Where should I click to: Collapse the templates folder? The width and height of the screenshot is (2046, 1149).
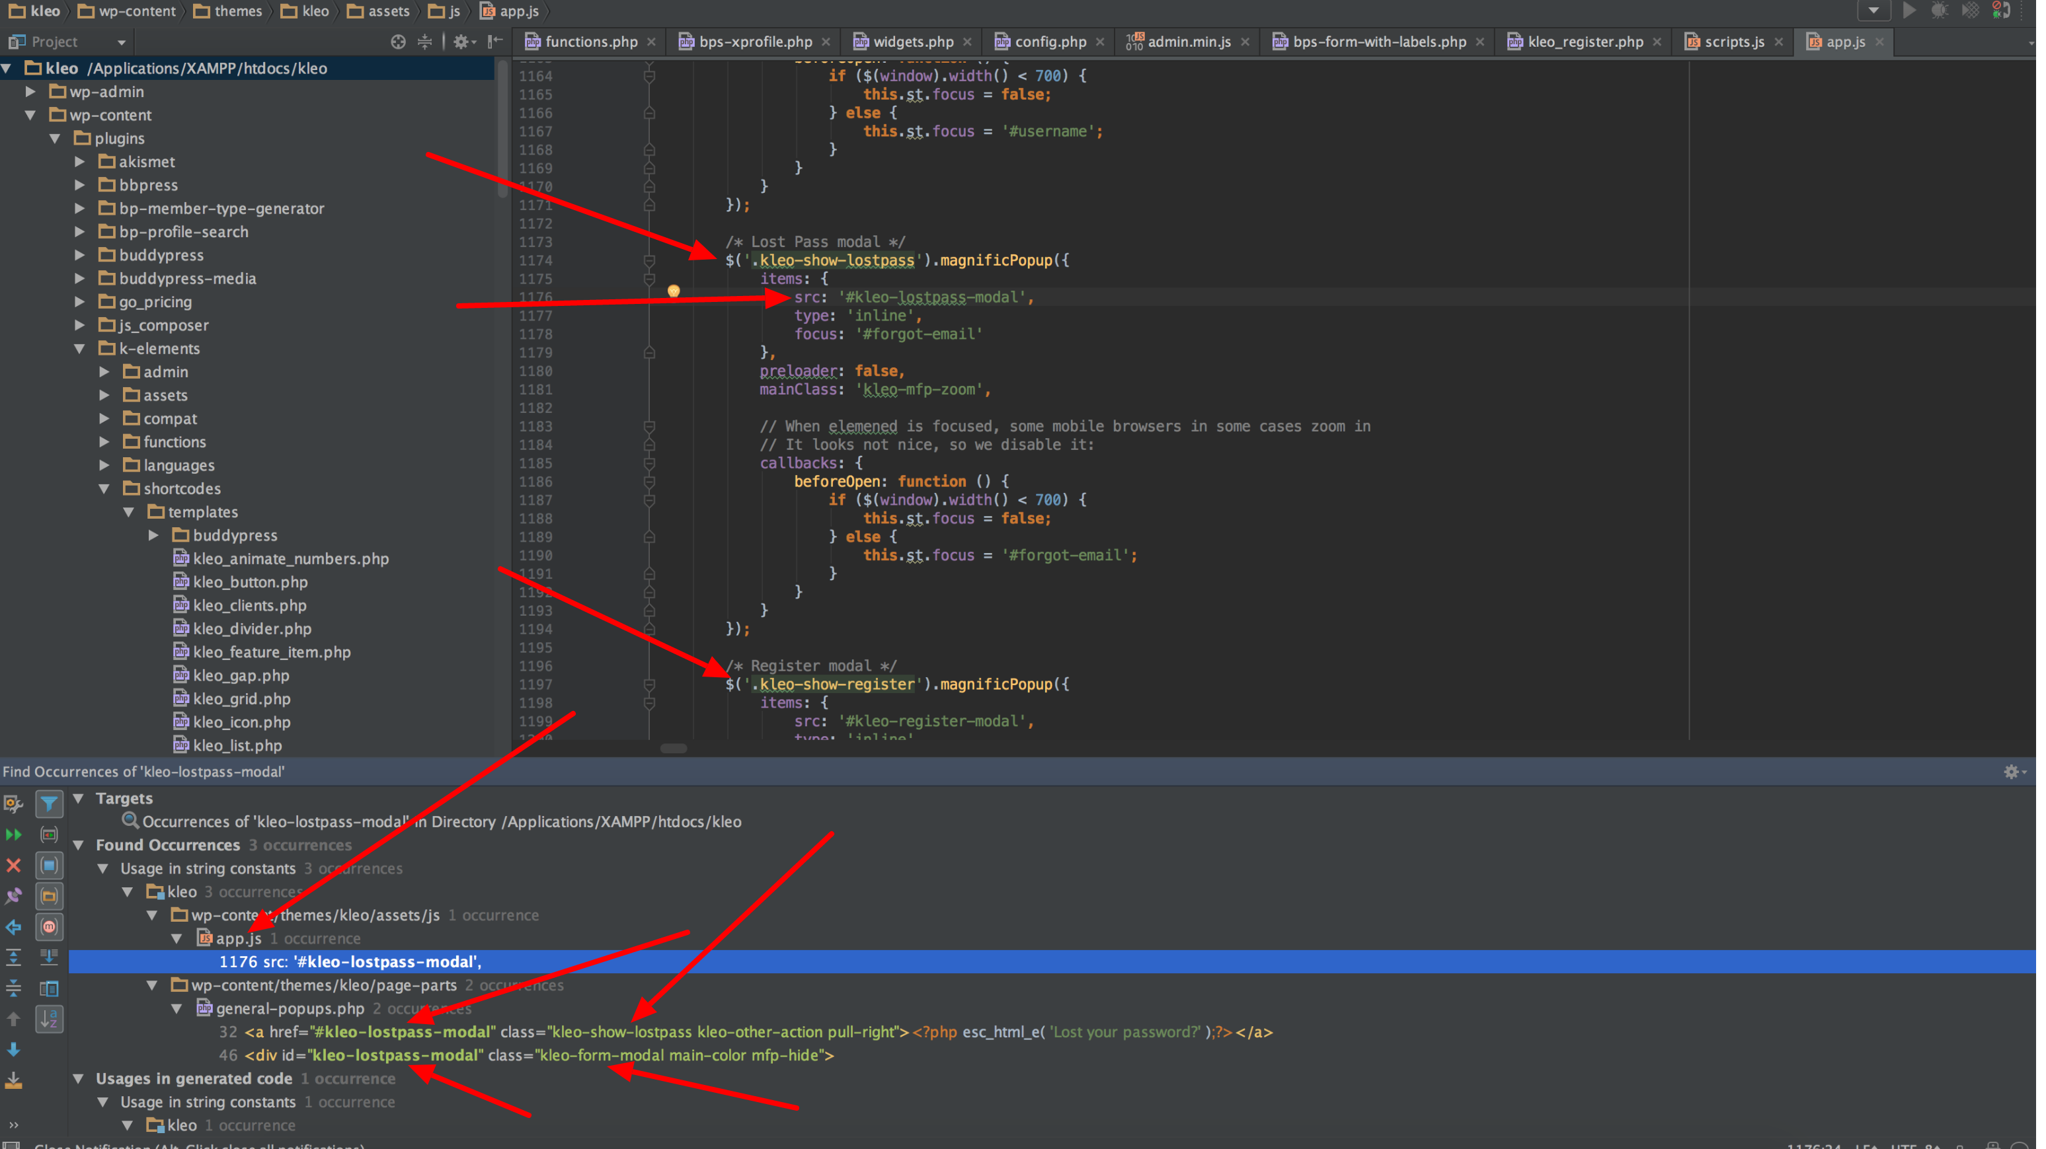[130, 512]
